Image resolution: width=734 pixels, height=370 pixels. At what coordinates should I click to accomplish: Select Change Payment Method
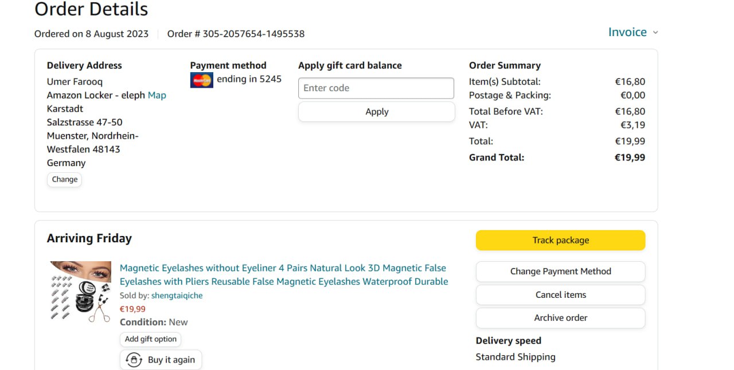coord(560,271)
